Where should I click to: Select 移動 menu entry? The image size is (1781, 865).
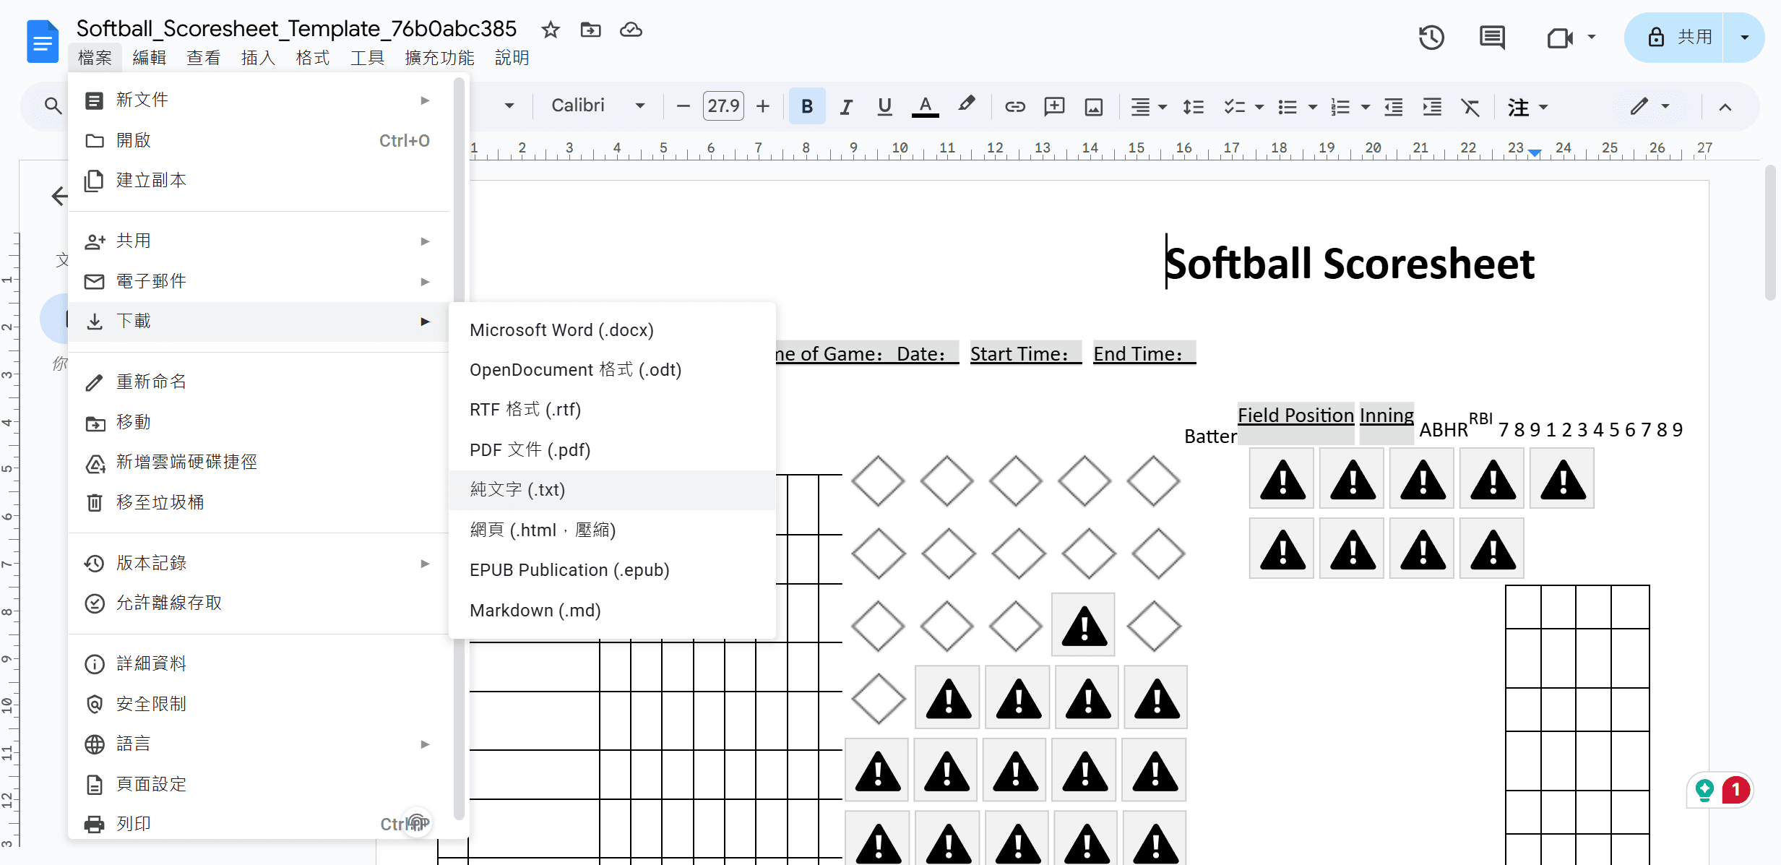pyautogui.click(x=259, y=422)
